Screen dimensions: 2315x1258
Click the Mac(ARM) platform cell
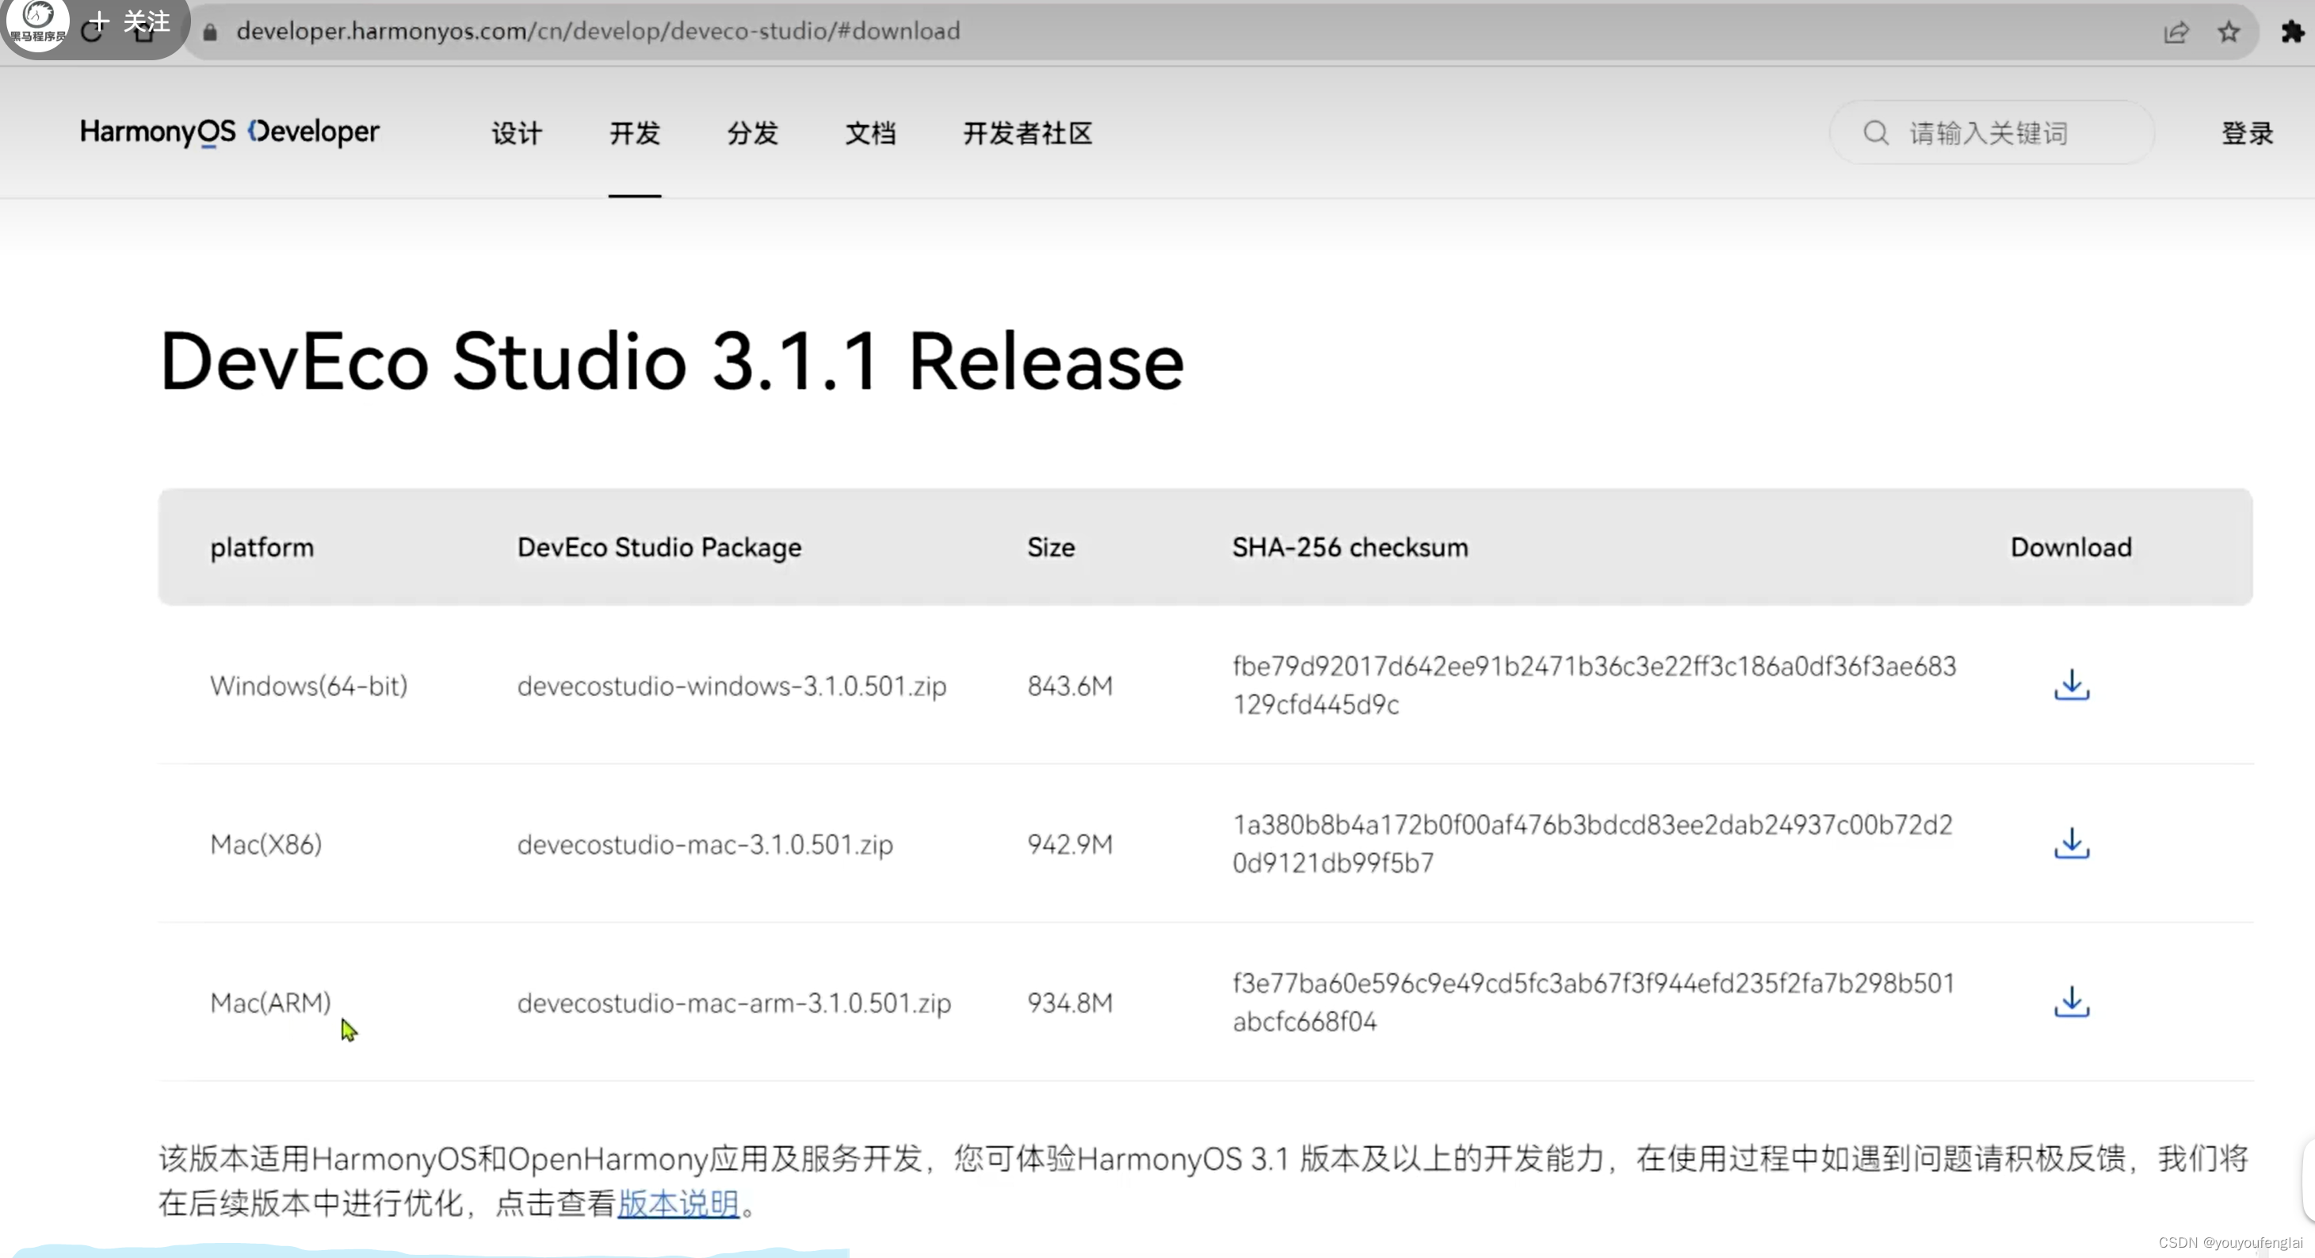270,1002
